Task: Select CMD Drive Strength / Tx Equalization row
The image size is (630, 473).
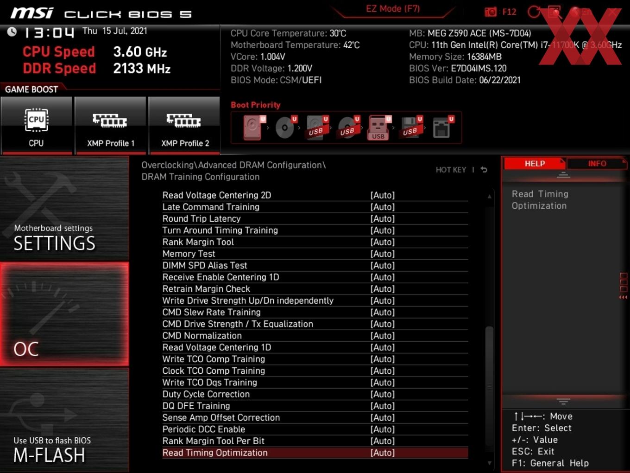Action: tap(315, 324)
